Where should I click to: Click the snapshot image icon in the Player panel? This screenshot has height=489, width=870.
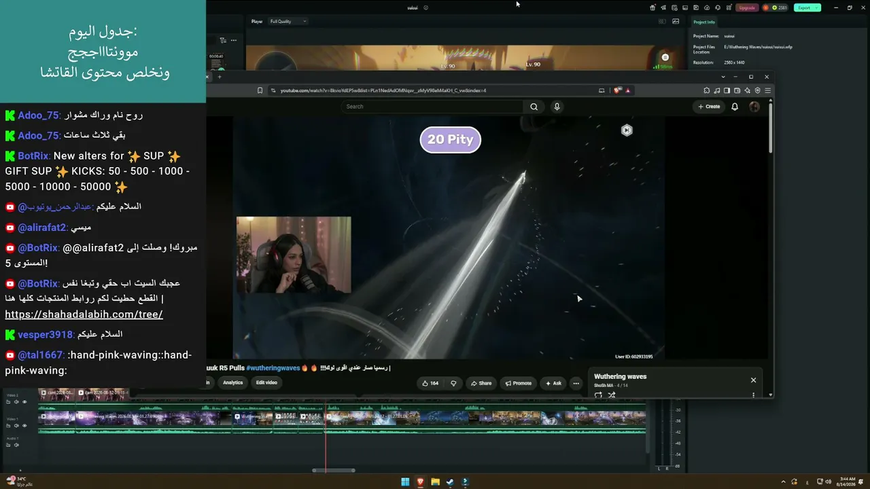(676, 21)
